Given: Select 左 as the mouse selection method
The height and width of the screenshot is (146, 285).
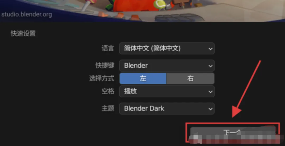Looking at the screenshot, I should pyautogui.click(x=143, y=78).
